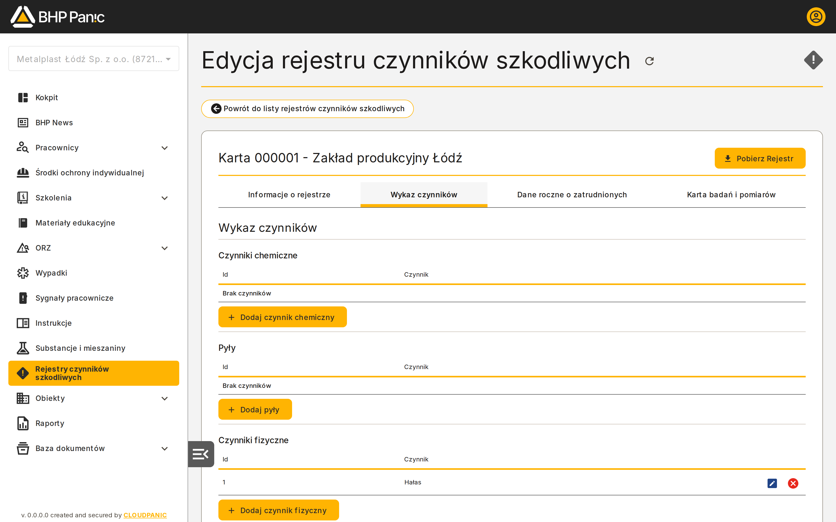Click the BHP Panic logo
This screenshot has height=522, width=836.
pyautogui.click(x=57, y=16)
